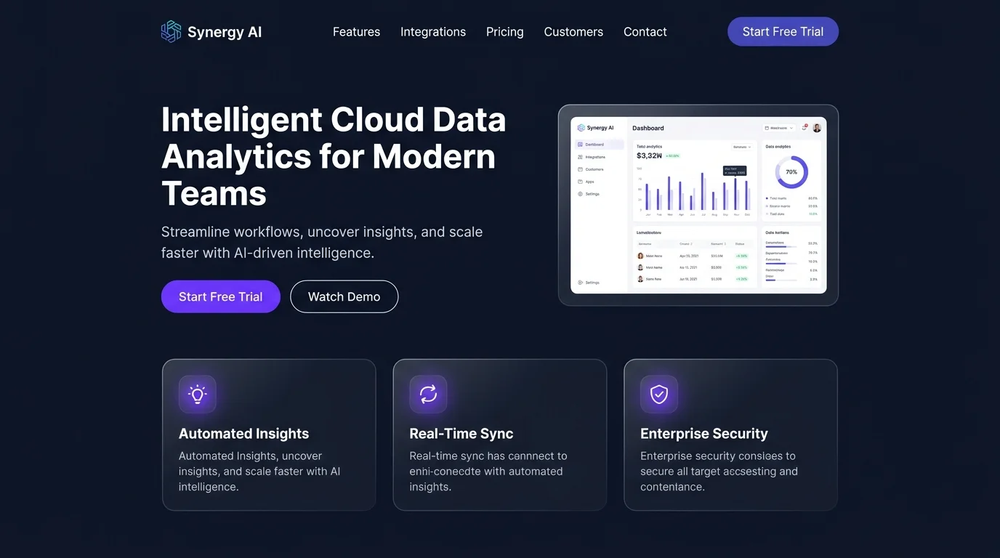Open the Settings gear directly below Apps
This screenshot has height=558, width=1000.
click(580, 194)
